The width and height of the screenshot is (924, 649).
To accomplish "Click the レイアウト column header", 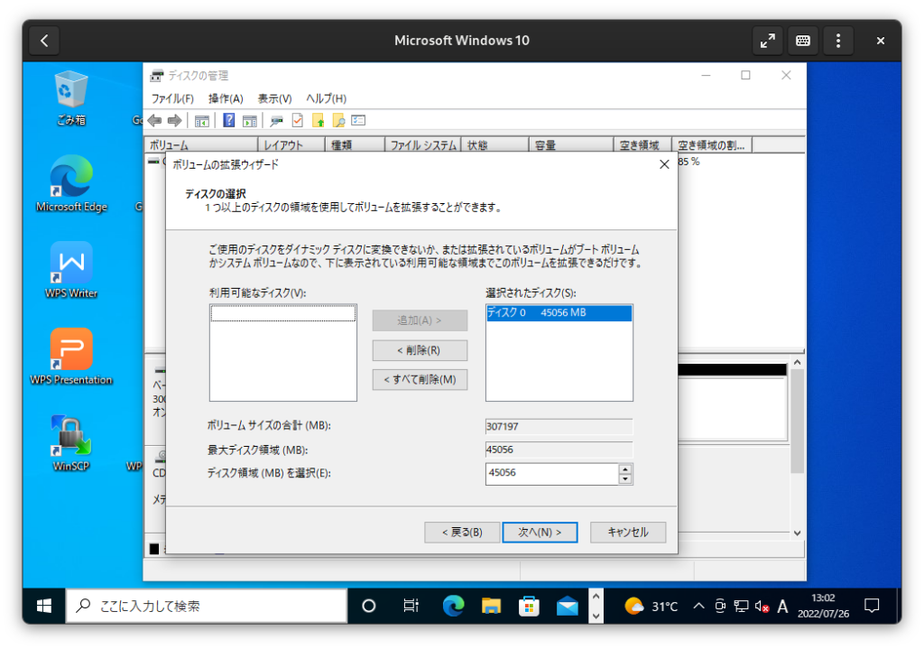I will [291, 145].
